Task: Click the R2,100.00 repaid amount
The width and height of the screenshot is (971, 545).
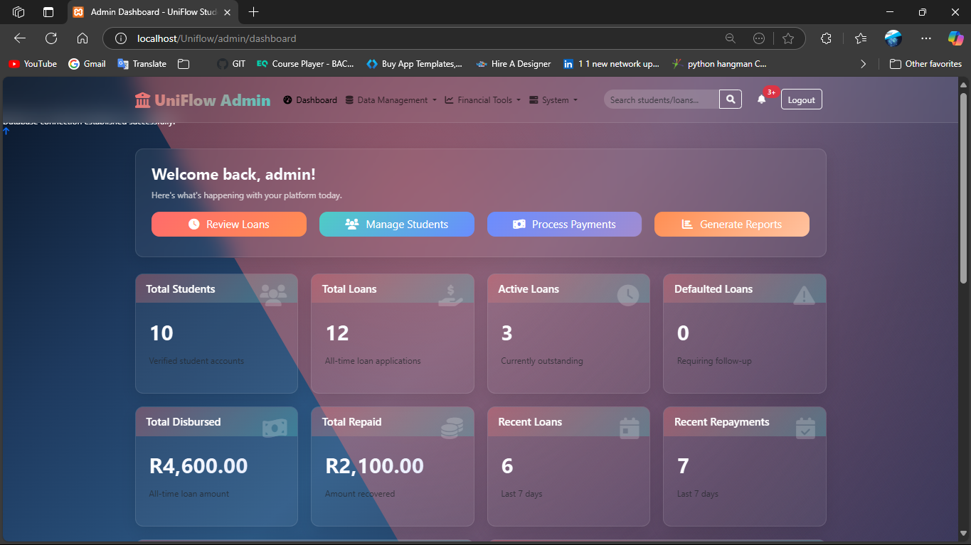Action: pos(375,466)
